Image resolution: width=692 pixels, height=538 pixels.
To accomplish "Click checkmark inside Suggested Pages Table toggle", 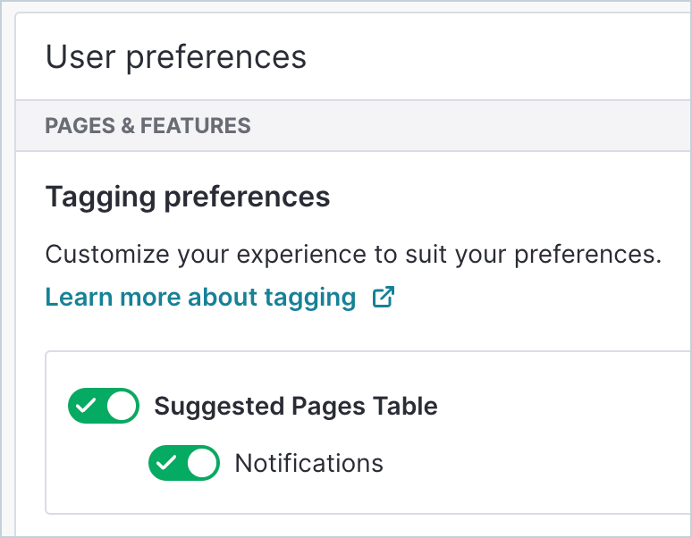I will click(x=86, y=406).
